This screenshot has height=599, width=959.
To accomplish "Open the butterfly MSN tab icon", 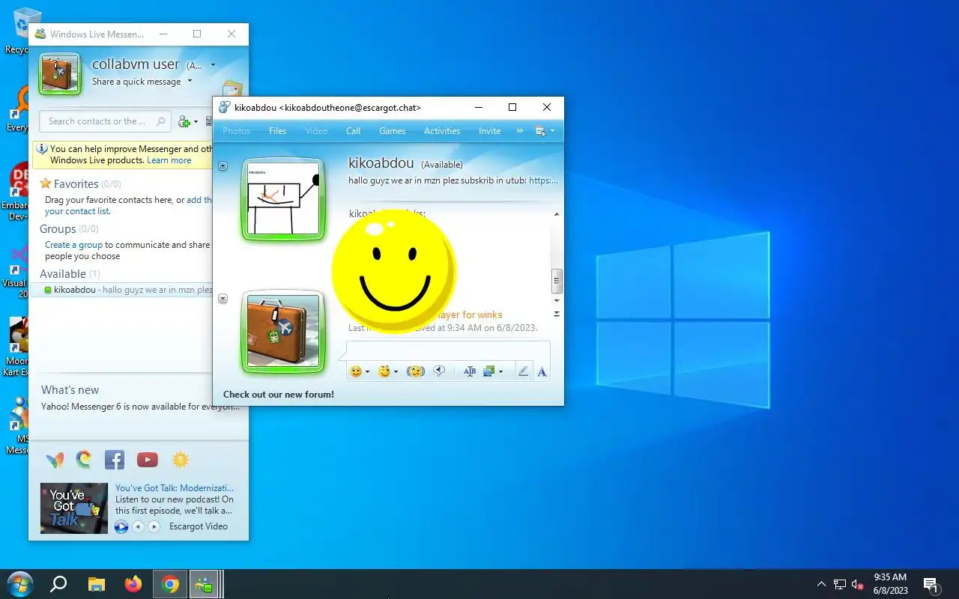I will 55,460.
